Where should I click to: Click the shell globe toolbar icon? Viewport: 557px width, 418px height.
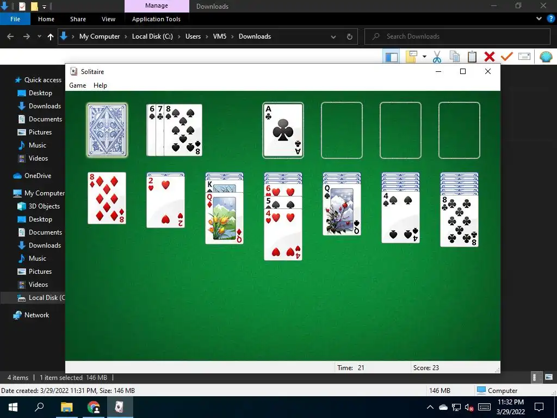click(546, 57)
